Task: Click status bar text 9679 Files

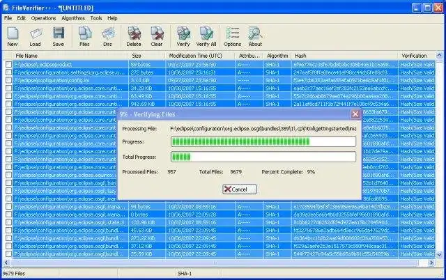Action: click(x=14, y=274)
